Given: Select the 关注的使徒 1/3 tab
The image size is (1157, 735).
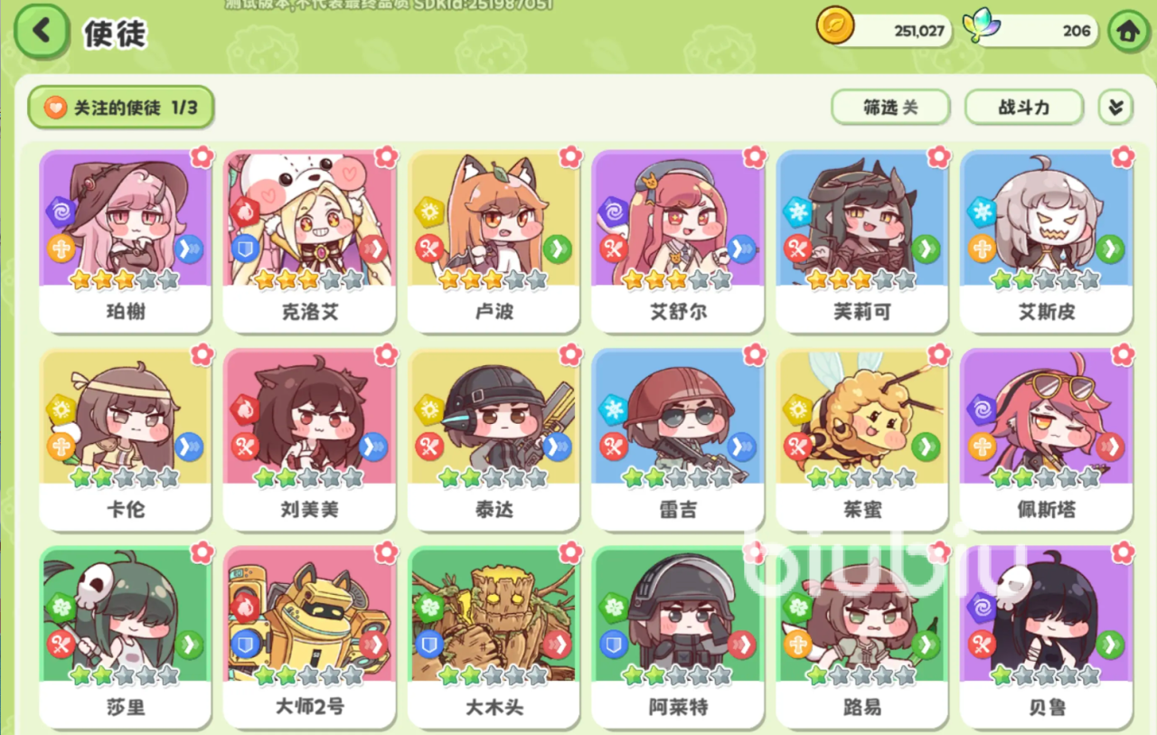Looking at the screenshot, I should pyautogui.click(x=121, y=108).
